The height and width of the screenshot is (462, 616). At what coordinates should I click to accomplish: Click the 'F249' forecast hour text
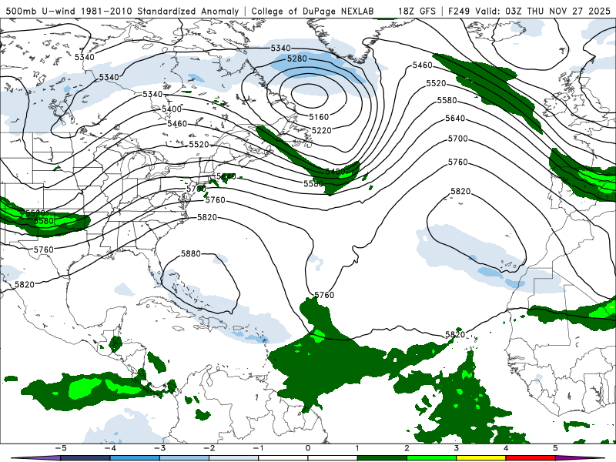click(459, 11)
